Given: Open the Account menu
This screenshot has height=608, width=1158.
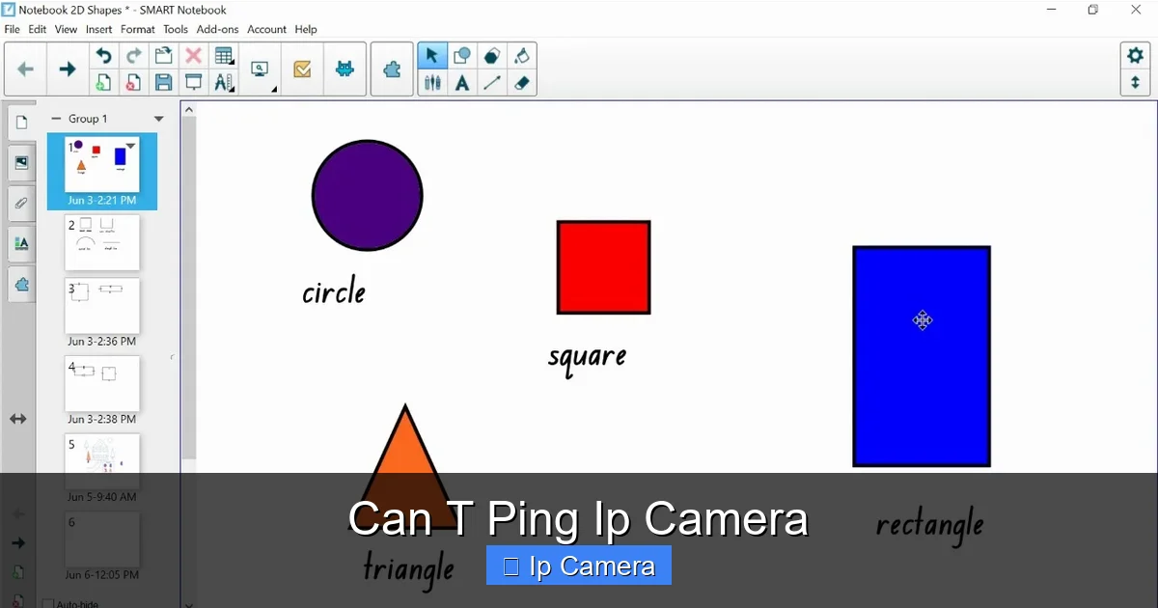Looking at the screenshot, I should [x=267, y=29].
